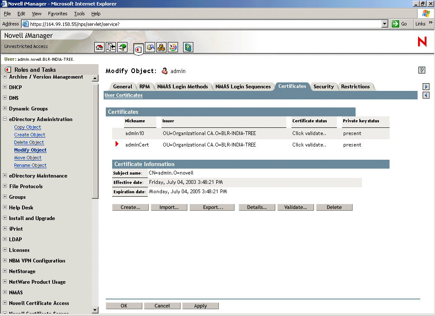Expand the eDirectory Maintenance role
435x316 pixels.
pos(5,175)
